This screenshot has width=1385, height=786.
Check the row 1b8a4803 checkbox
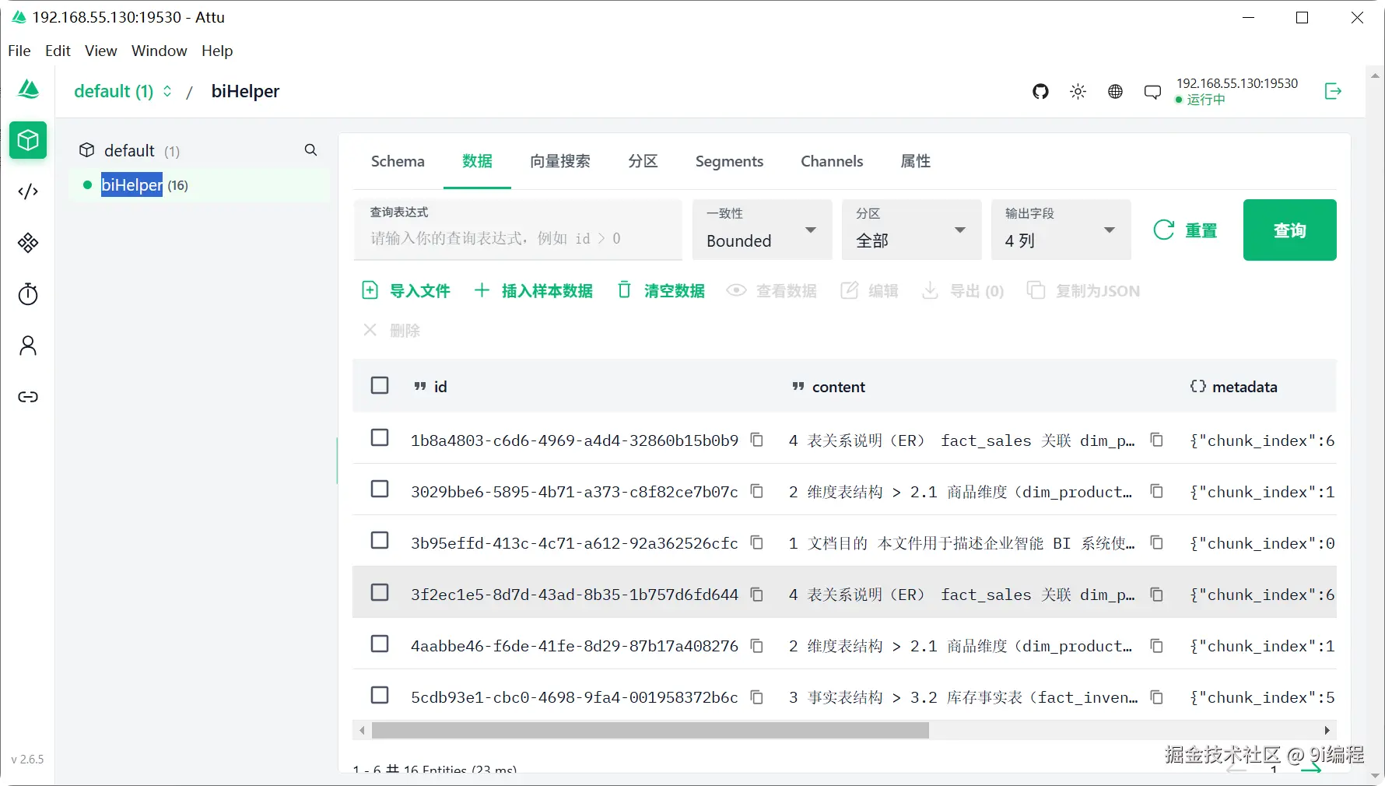(x=380, y=437)
